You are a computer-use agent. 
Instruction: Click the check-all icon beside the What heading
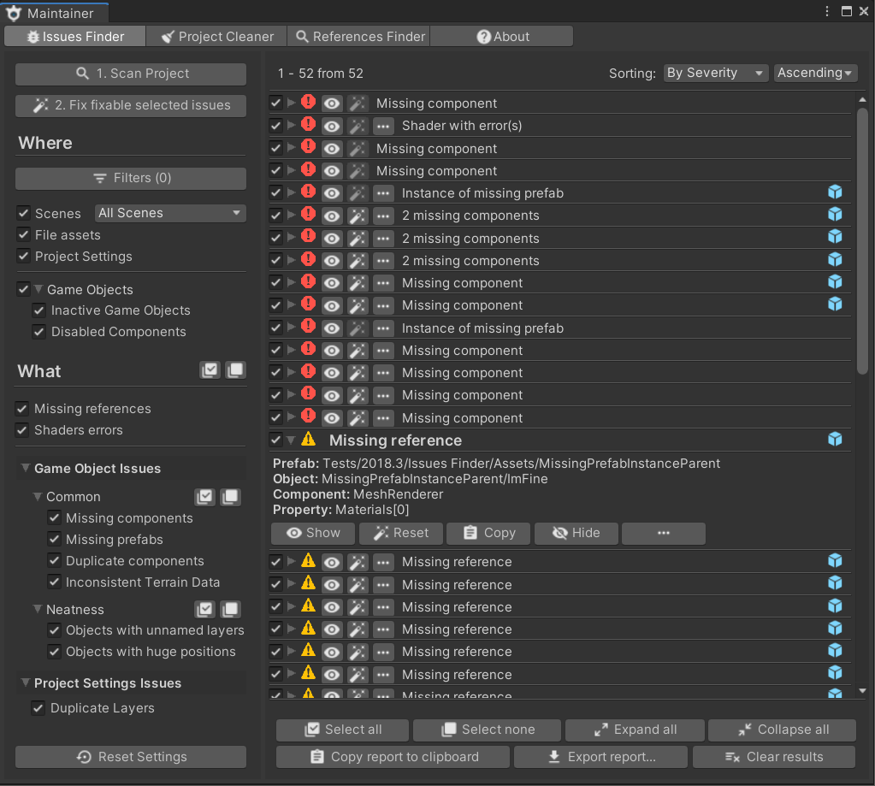(x=210, y=369)
